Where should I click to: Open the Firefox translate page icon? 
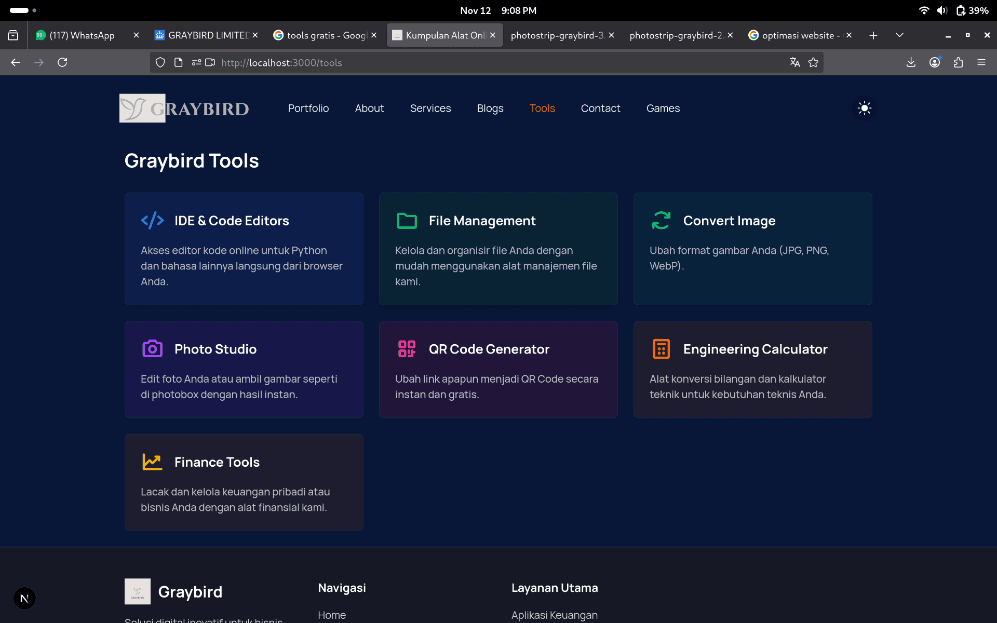point(794,62)
